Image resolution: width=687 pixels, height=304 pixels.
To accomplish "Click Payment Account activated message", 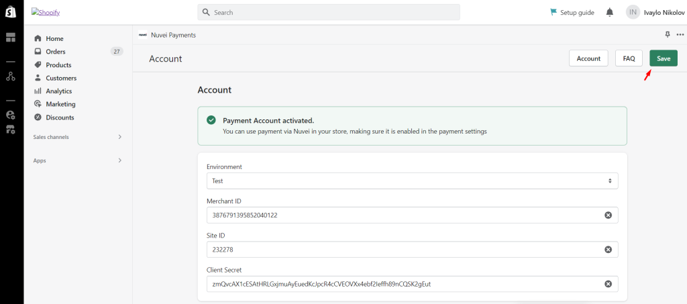I will pos(268,121).
